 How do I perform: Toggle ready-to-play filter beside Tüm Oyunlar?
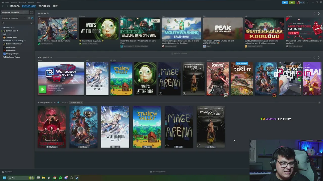[x=58, y=102]
